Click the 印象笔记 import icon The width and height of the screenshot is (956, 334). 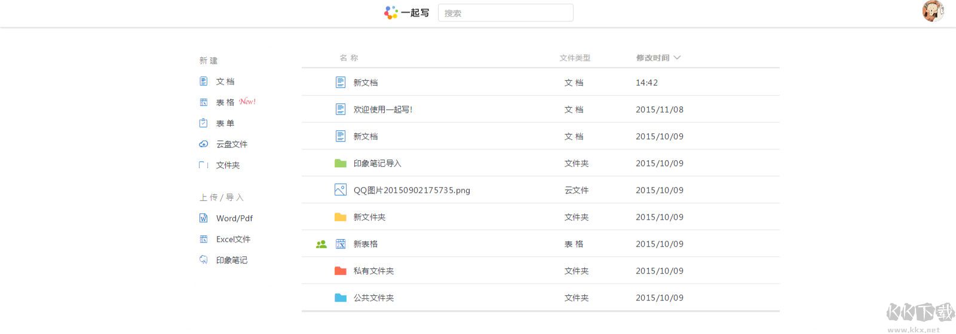tap(203, 260)
